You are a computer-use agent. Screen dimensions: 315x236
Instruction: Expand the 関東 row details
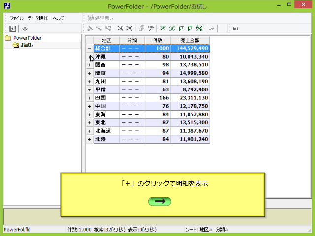[x=90, y=73]
